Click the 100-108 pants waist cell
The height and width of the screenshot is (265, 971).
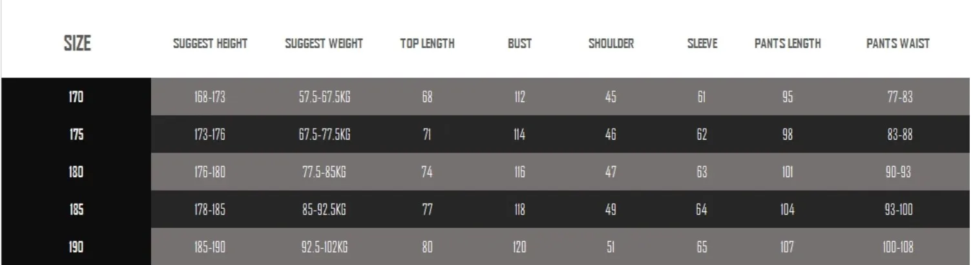click(x=898, y=247)
